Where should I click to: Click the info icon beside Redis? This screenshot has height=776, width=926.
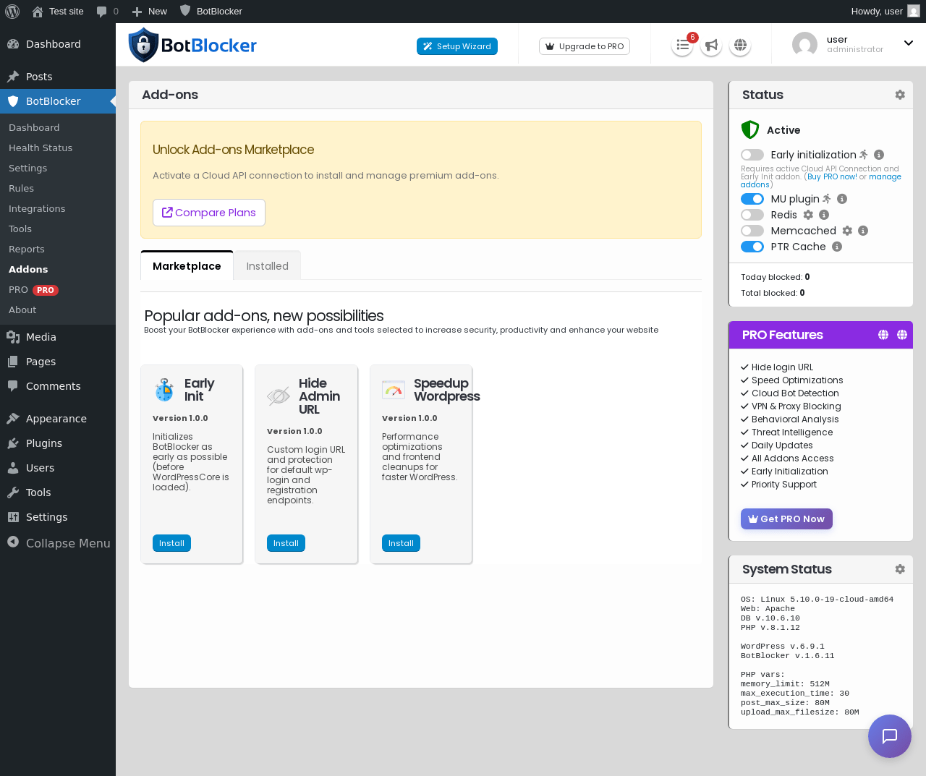824,215
